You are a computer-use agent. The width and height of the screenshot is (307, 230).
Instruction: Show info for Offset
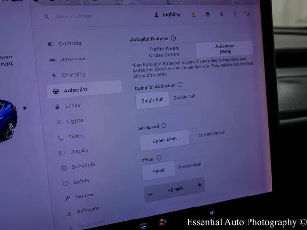[x=159, y=158]
